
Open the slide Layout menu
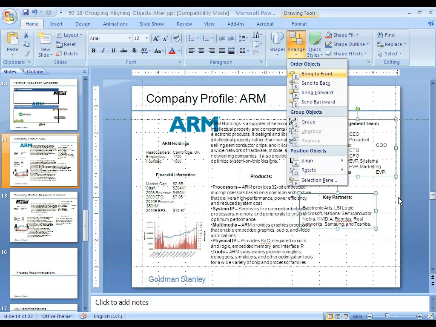tap(69, 35)
